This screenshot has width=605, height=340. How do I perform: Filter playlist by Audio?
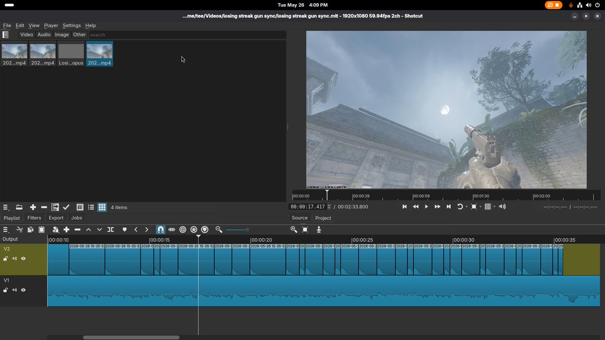pyautogui.click(x=44, y=35)
